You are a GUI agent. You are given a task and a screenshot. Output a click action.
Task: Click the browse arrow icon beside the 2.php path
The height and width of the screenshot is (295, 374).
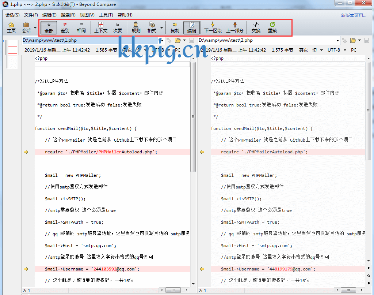pos(344,40)
